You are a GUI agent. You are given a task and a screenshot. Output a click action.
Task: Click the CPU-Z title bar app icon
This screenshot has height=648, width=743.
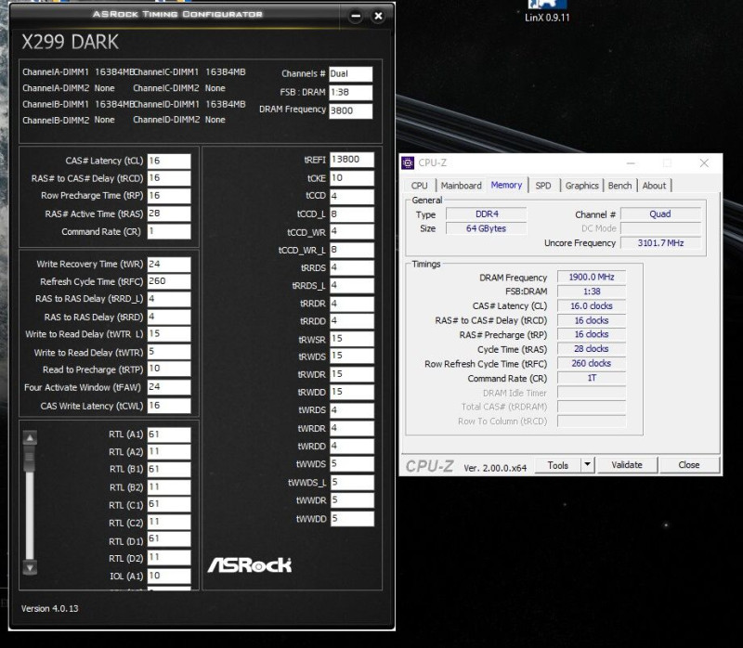point(408,163)
